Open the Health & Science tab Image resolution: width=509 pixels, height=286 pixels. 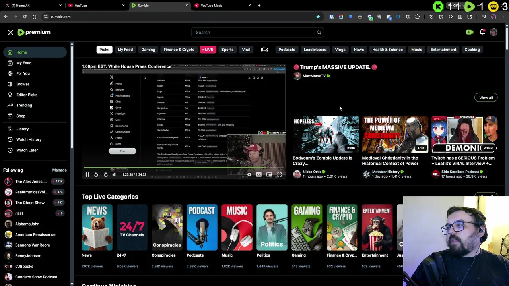click(387, 50)
